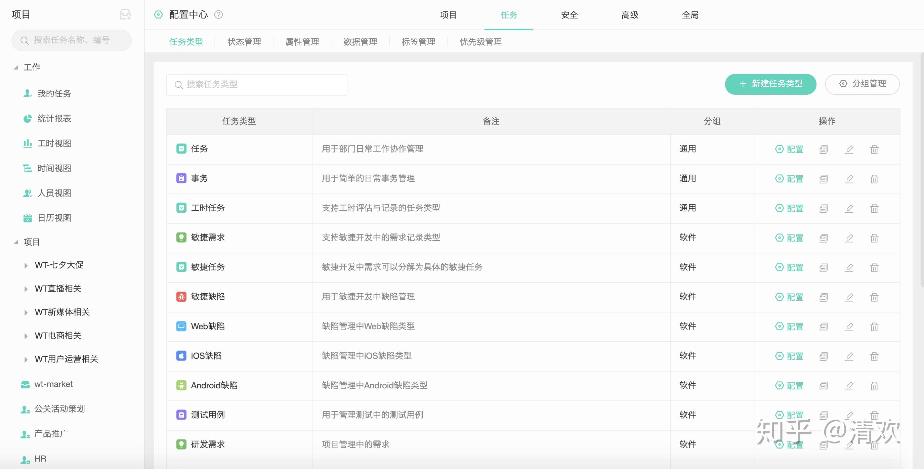Edit the 事务 type row

point(849,179)
